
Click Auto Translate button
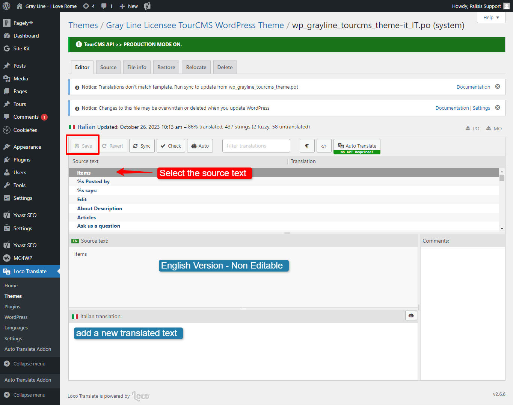click(x=357, y=146)
